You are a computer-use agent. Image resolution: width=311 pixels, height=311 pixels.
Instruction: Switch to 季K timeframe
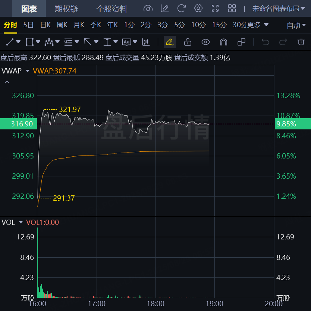point(95,25)
